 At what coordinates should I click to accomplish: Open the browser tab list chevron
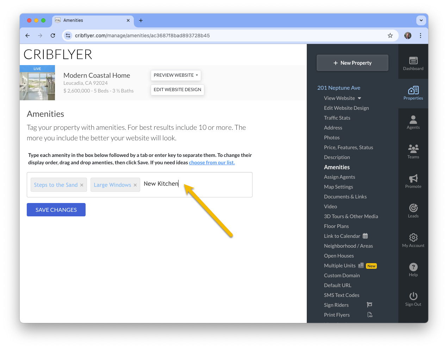[421, 20]
